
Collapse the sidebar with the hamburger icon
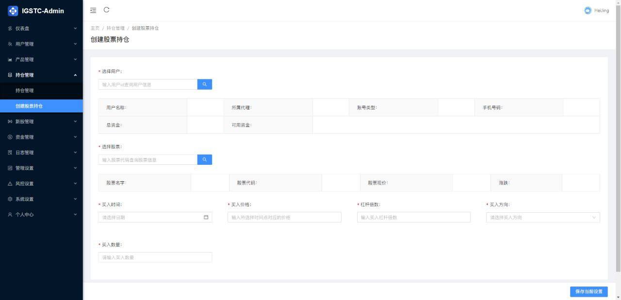[x=93, y=10]
